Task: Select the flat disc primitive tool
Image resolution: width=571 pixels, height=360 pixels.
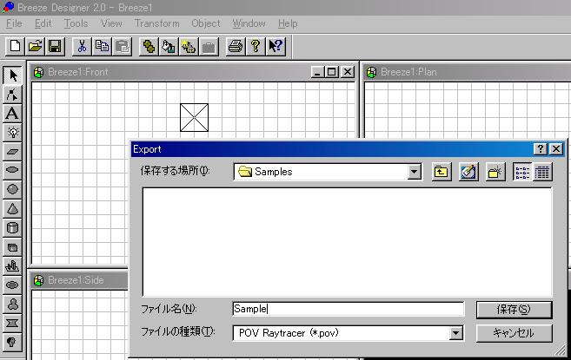Action: (13, 170)
